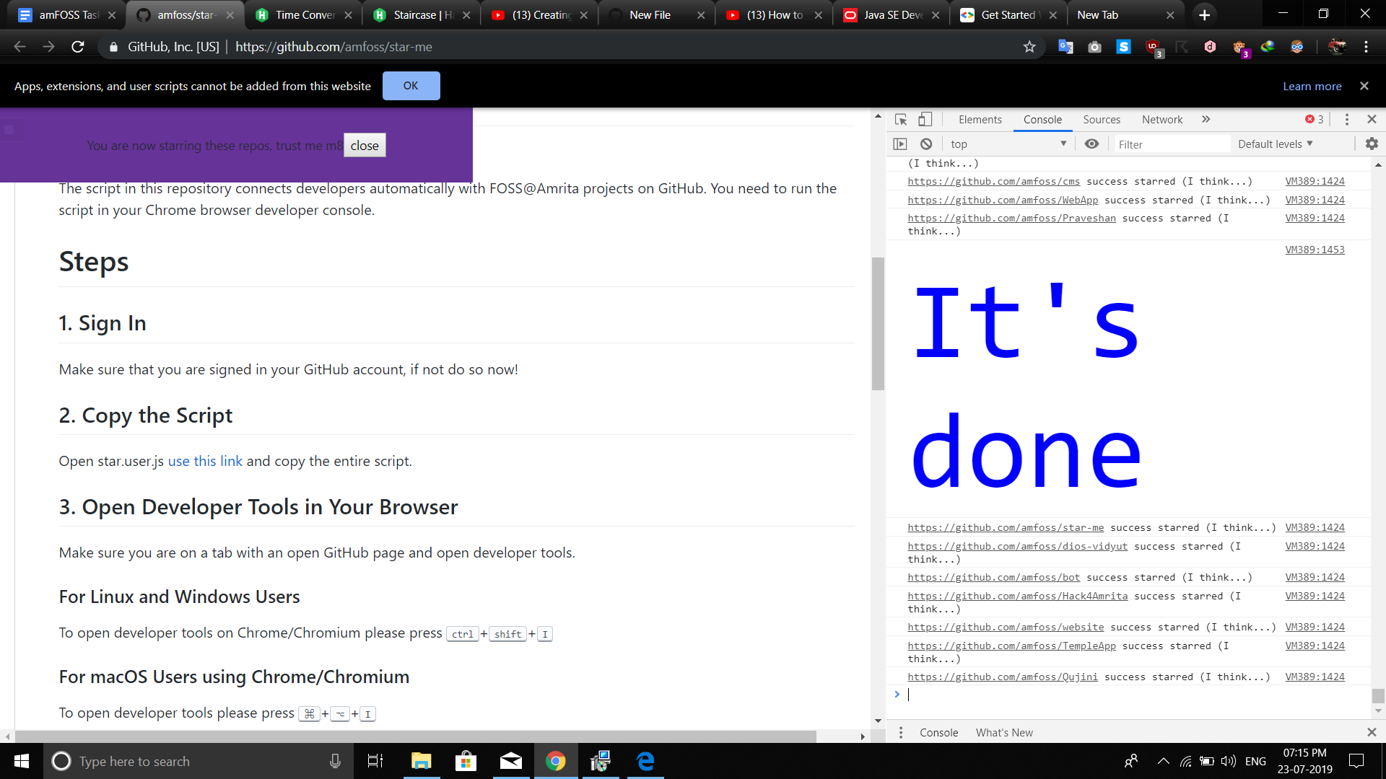Open File Explorer from the taskbar
Image resolution: width=1386 pixels, height=779 pixels.
coord(421,761)
